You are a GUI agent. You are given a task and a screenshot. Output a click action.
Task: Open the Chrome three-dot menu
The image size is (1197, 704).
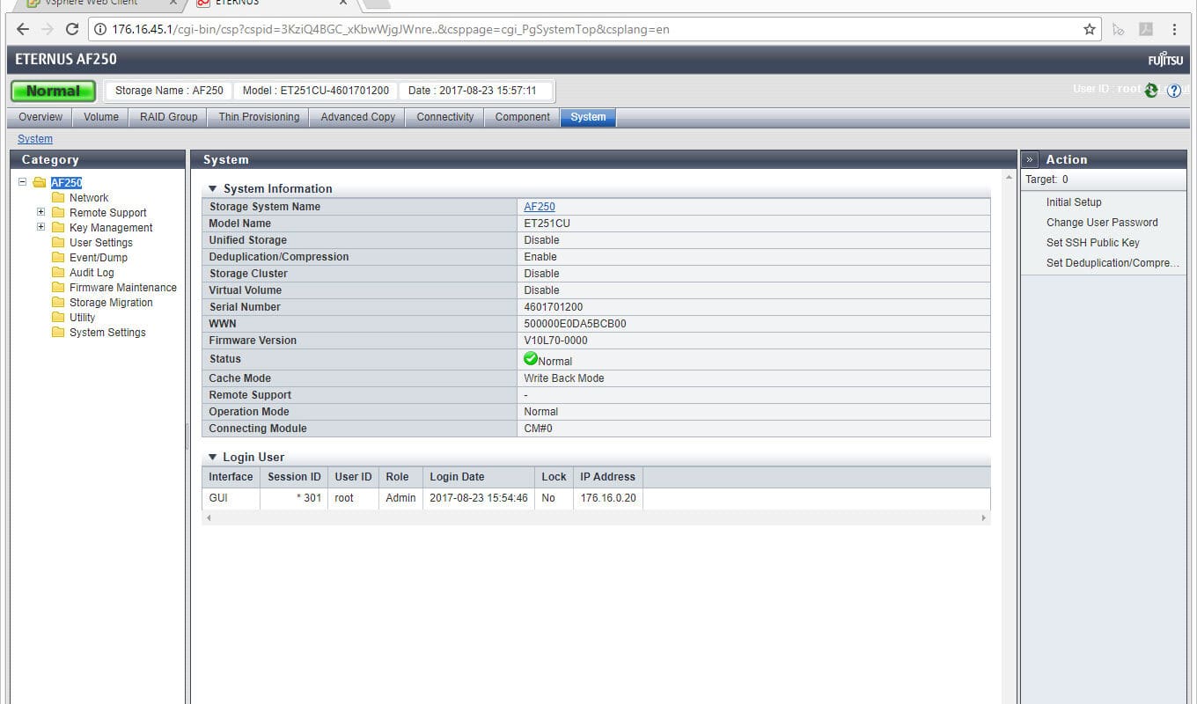(x=1175, y=29)
